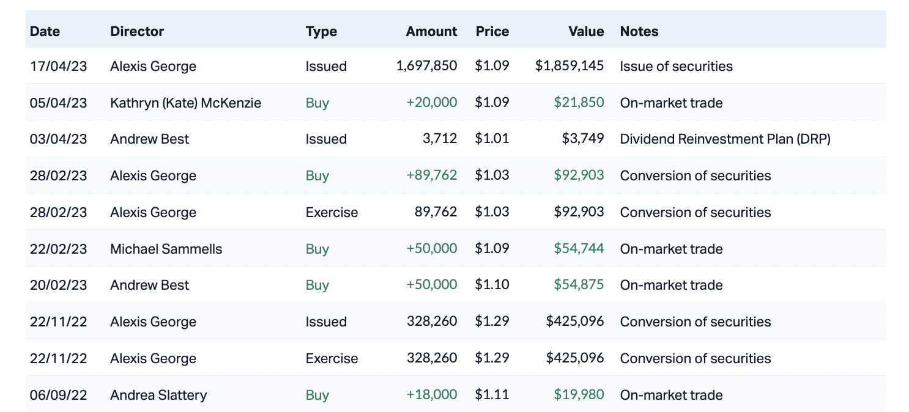Click Andrew Best in 20/02/23 row

149,285
